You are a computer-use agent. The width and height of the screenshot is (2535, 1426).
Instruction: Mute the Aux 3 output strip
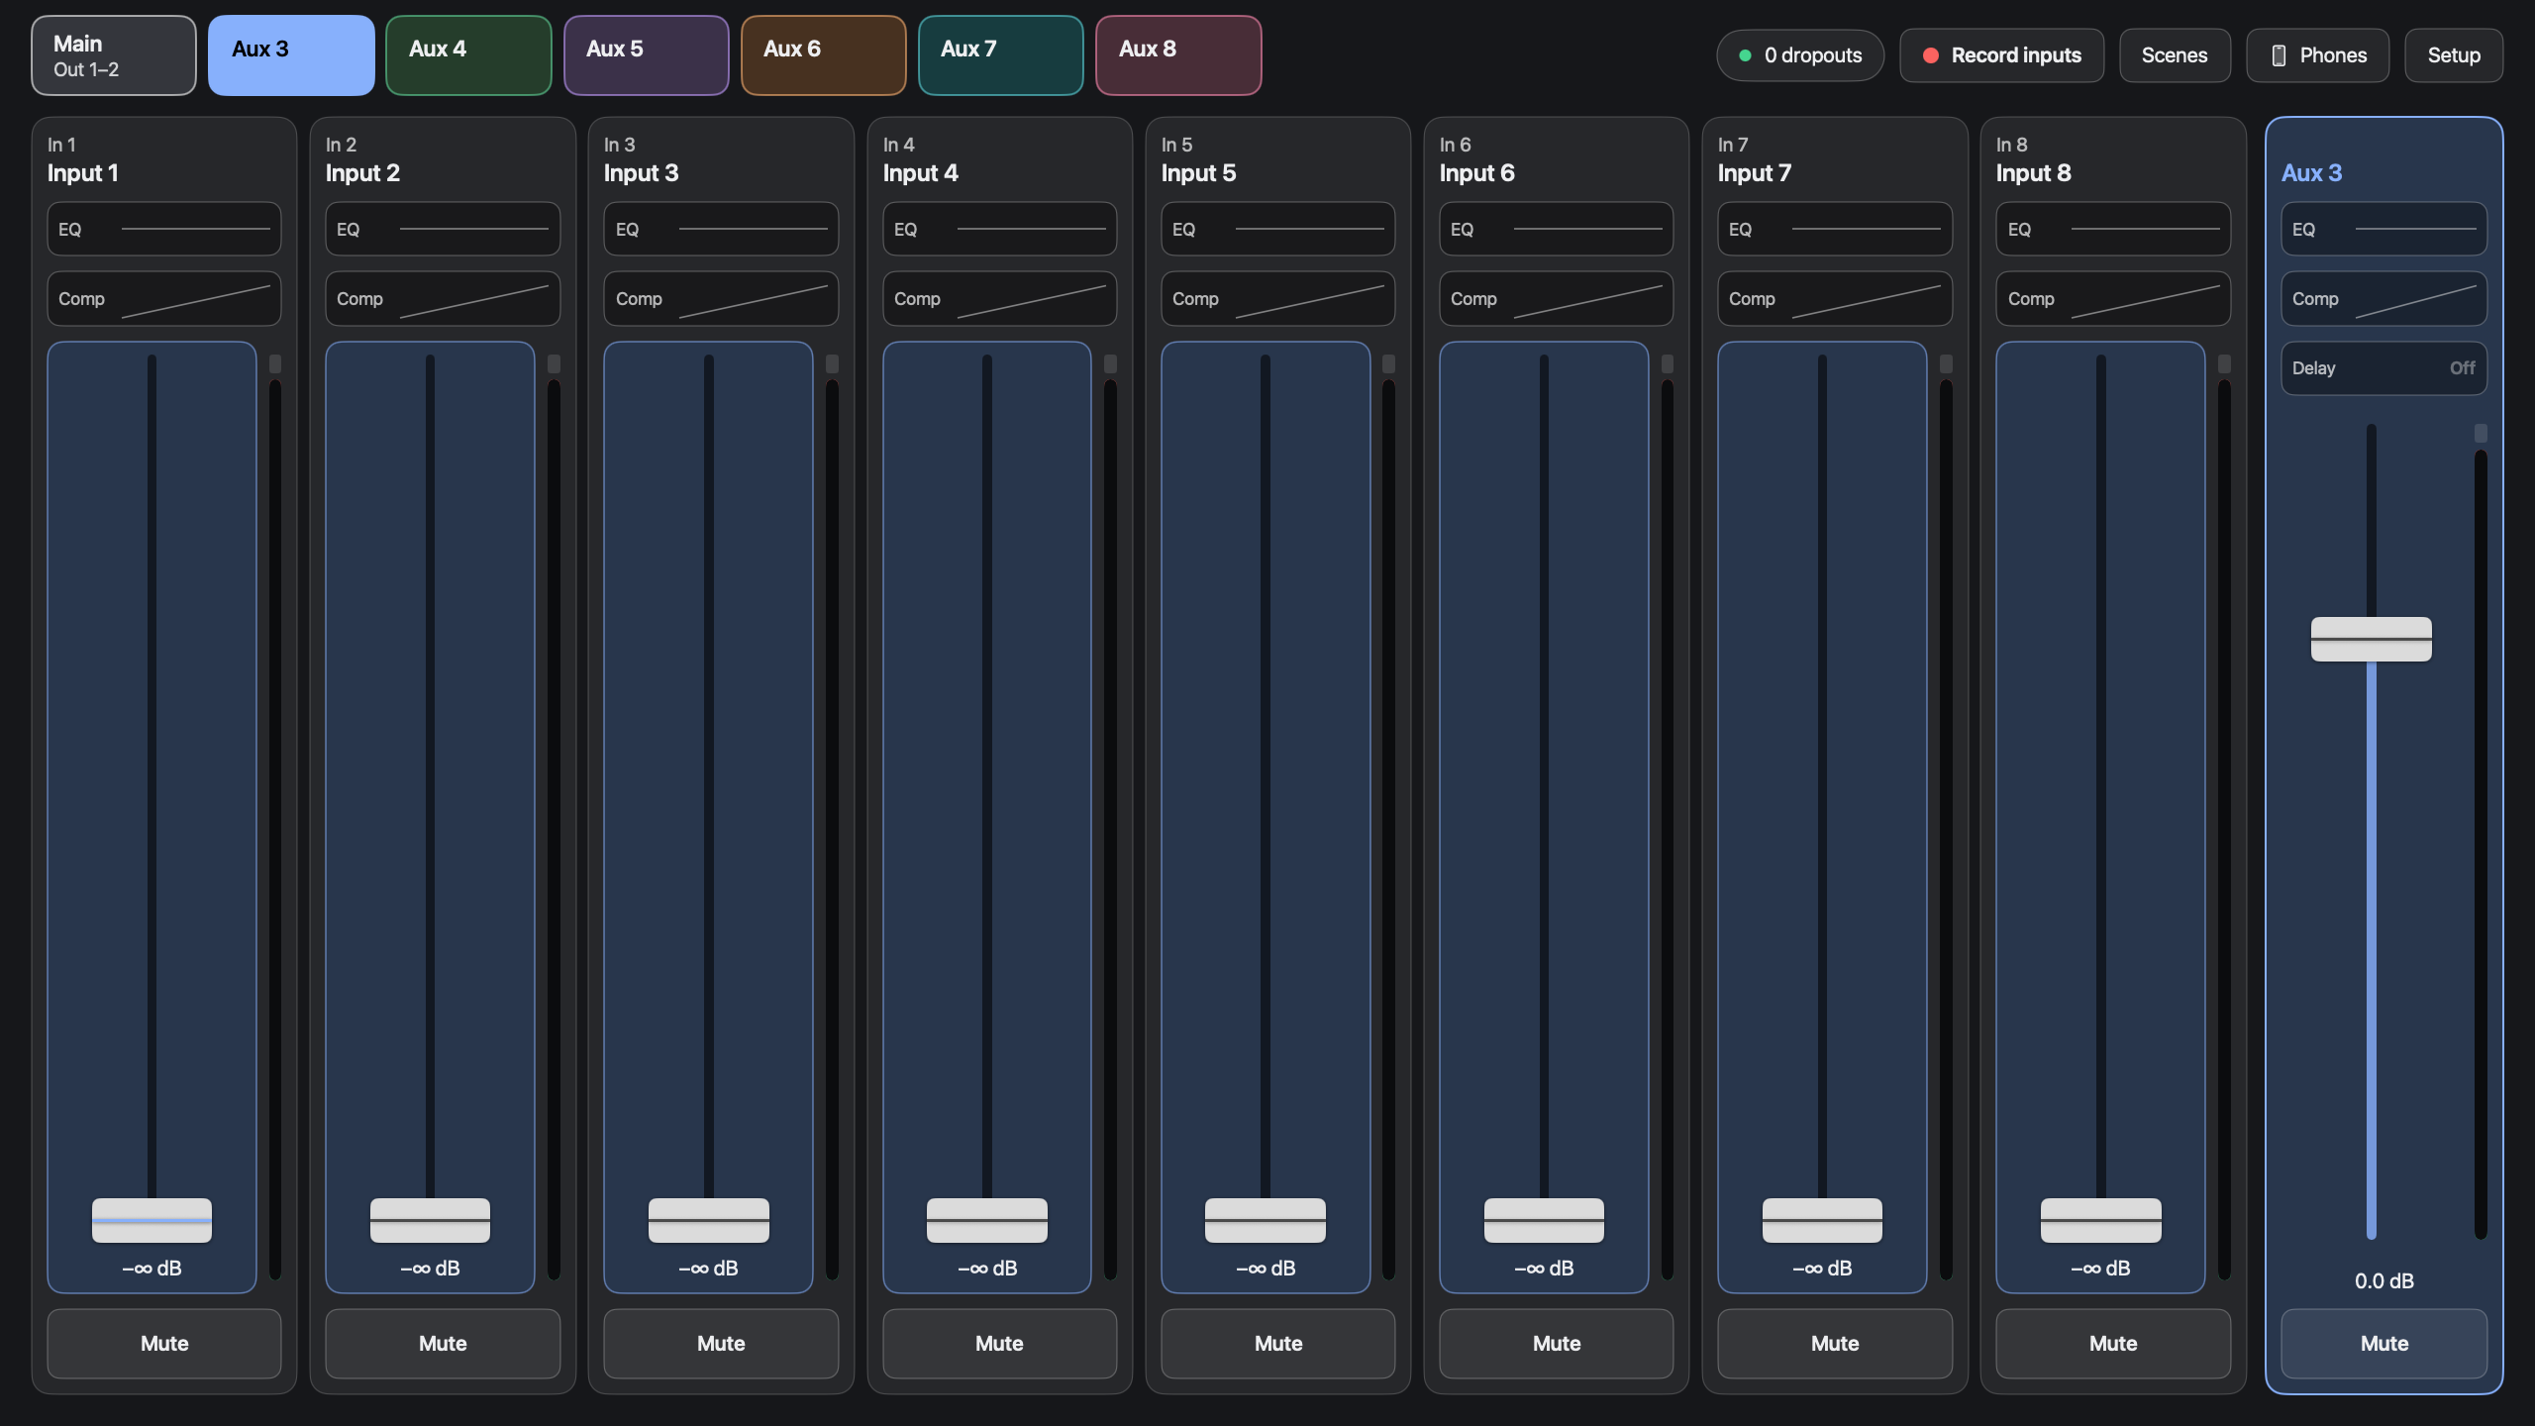[x=2384, y=1343]
